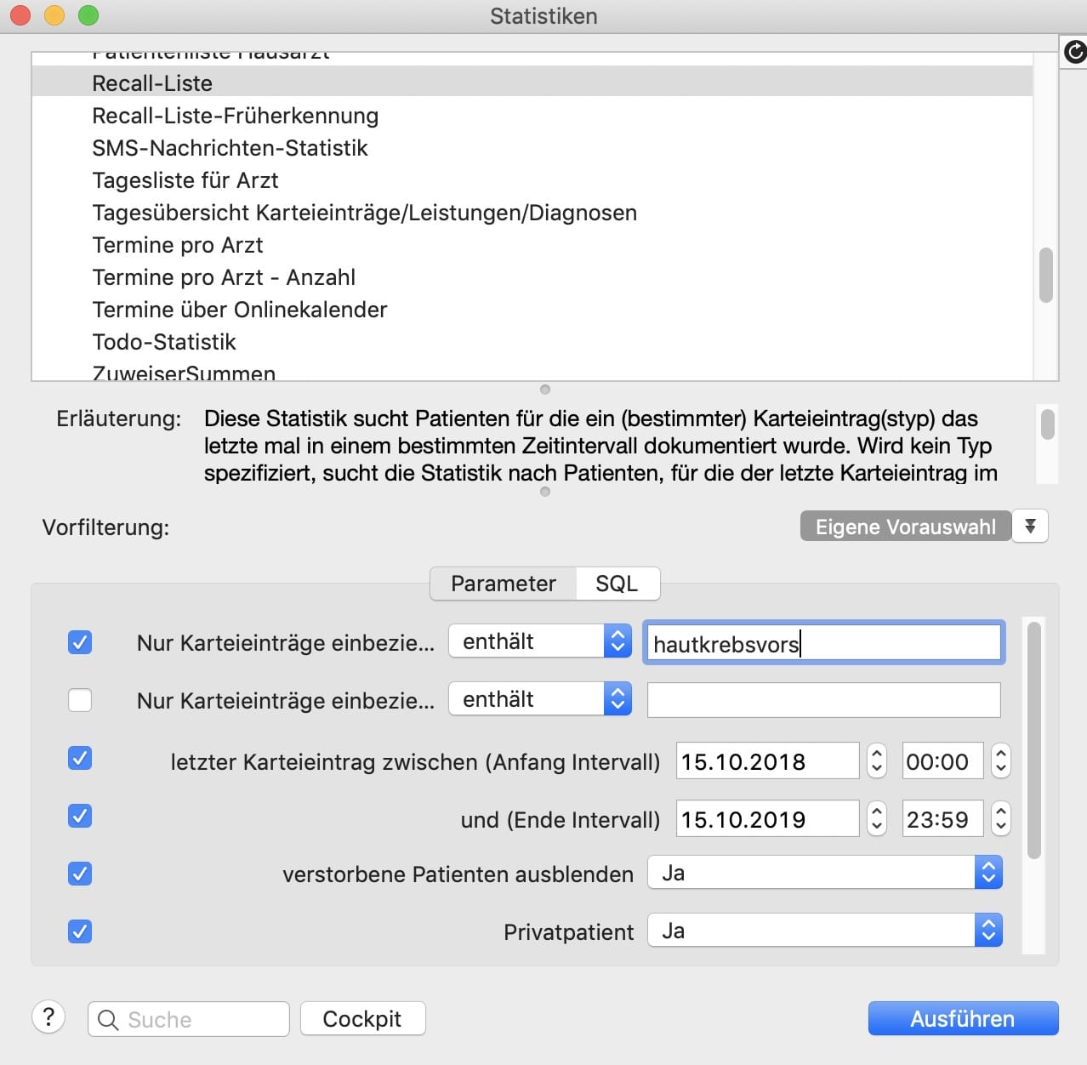
Task: Click the magnifier icon in Suche field
Action: tap(108, 1019)
